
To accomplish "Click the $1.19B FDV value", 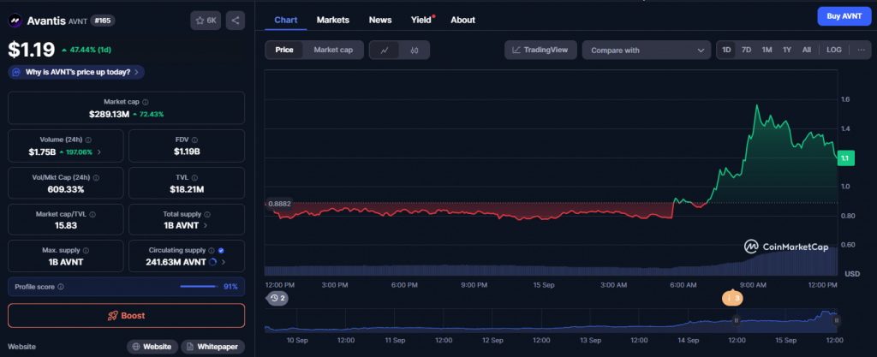I will 187,152.
